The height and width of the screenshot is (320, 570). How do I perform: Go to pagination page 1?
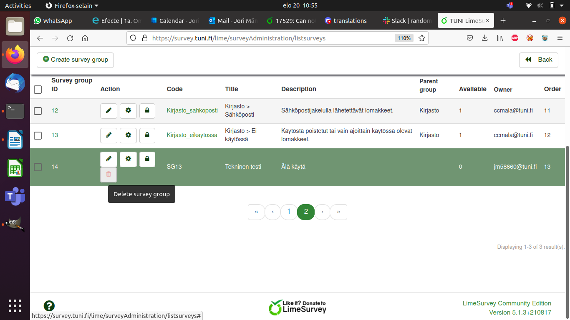[288, 212]
